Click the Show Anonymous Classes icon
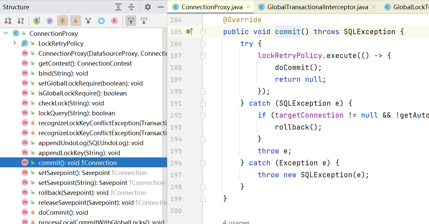 pyautogui.click(x=101, y=21)
